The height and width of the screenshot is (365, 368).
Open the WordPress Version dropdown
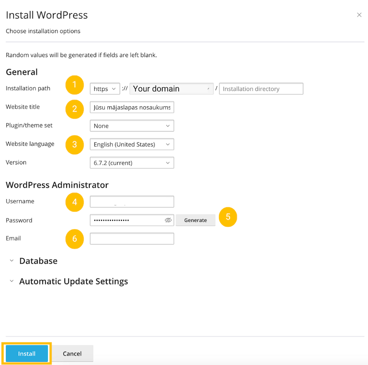(x=132, y=162)
